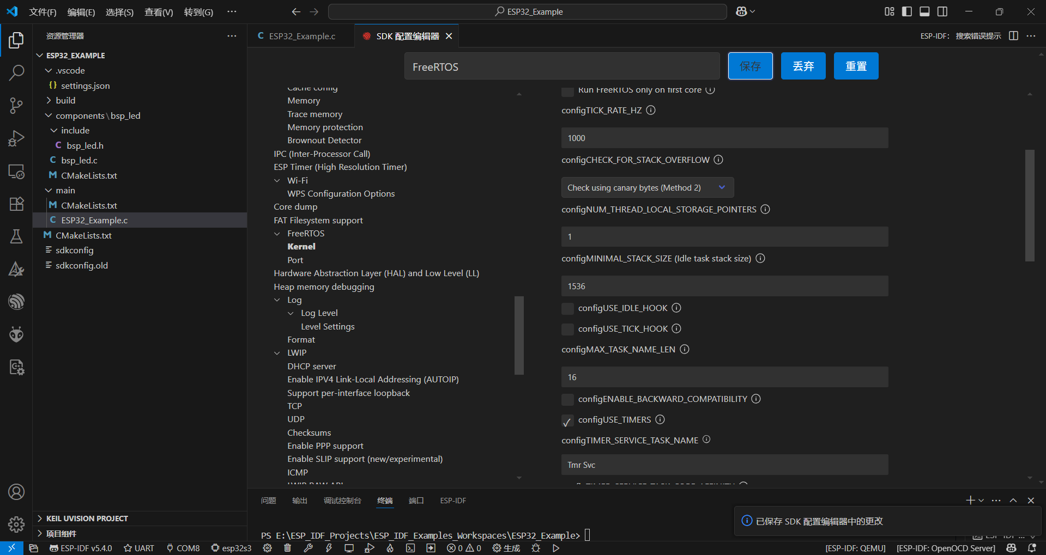Click the run play icon in status bar
1046x555 pixels.
pos(556,548)
